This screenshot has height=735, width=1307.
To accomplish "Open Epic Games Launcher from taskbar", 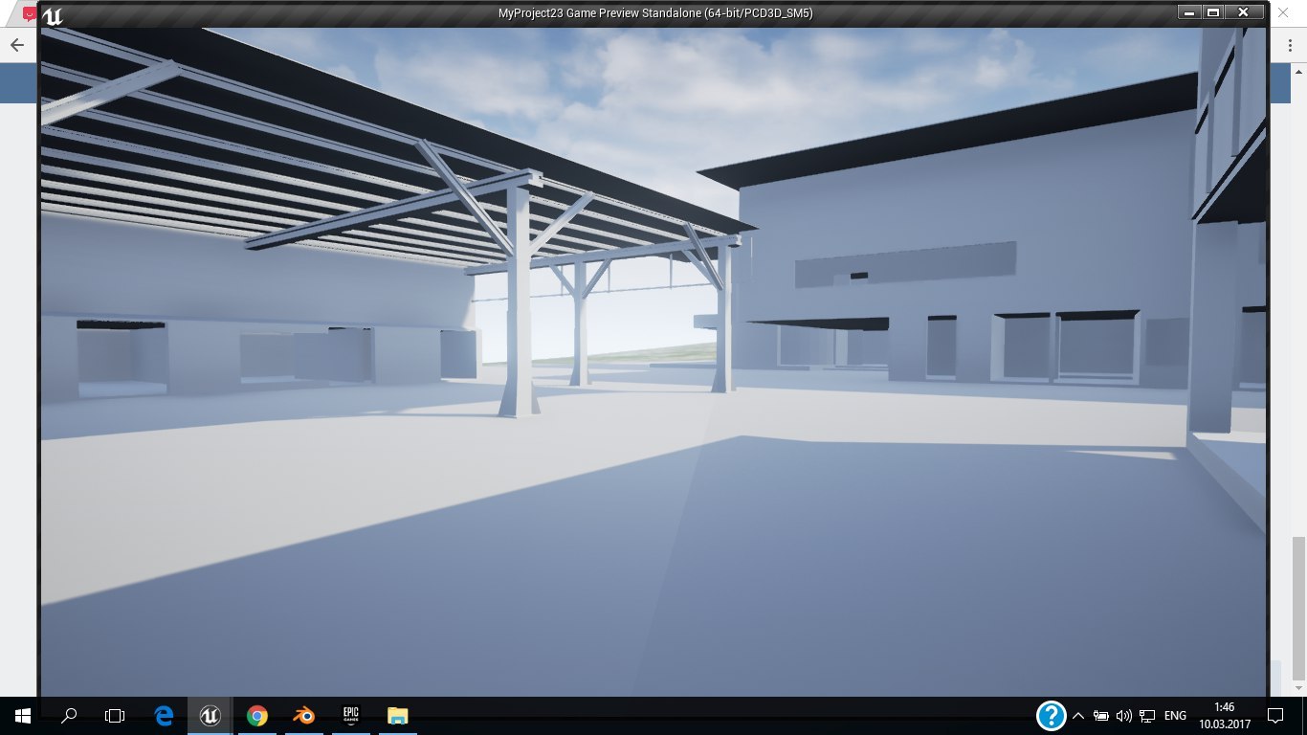I will click(350, 715).
